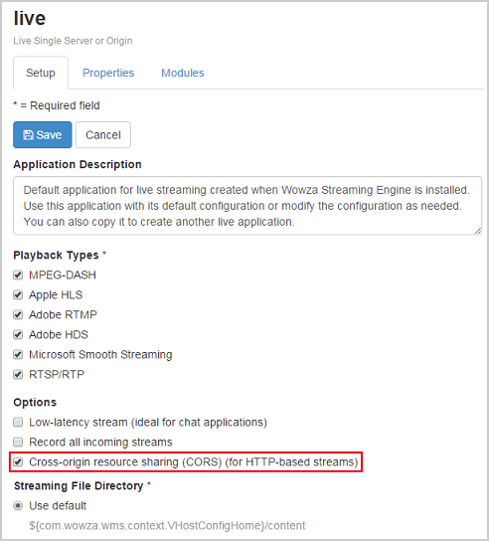The height and width of the screenshot is (541, 489).
Task: Click the description box resize handle
Action: (x=478, y=231)
